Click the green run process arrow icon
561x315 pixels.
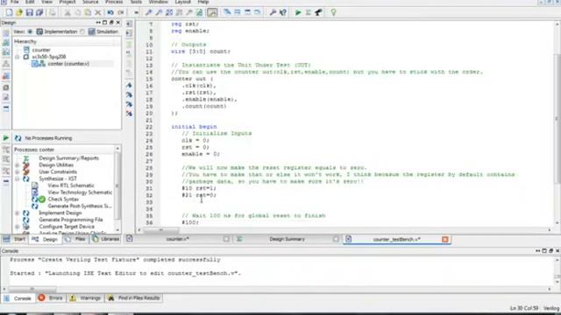pos(6,138)
